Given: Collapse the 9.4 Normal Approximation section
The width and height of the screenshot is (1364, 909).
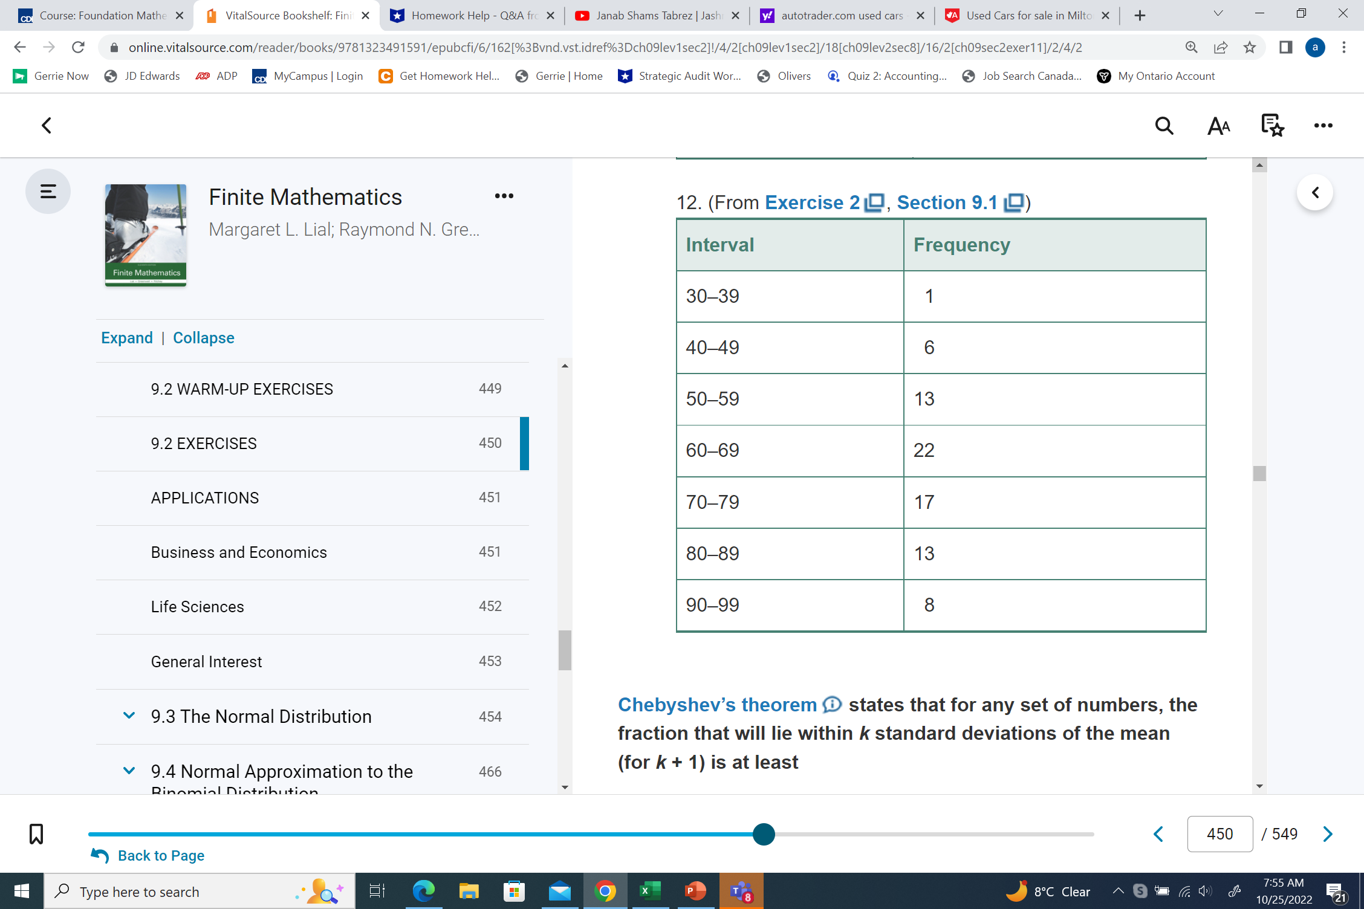Looking at the screenshot, I should [x=128, y=771].
